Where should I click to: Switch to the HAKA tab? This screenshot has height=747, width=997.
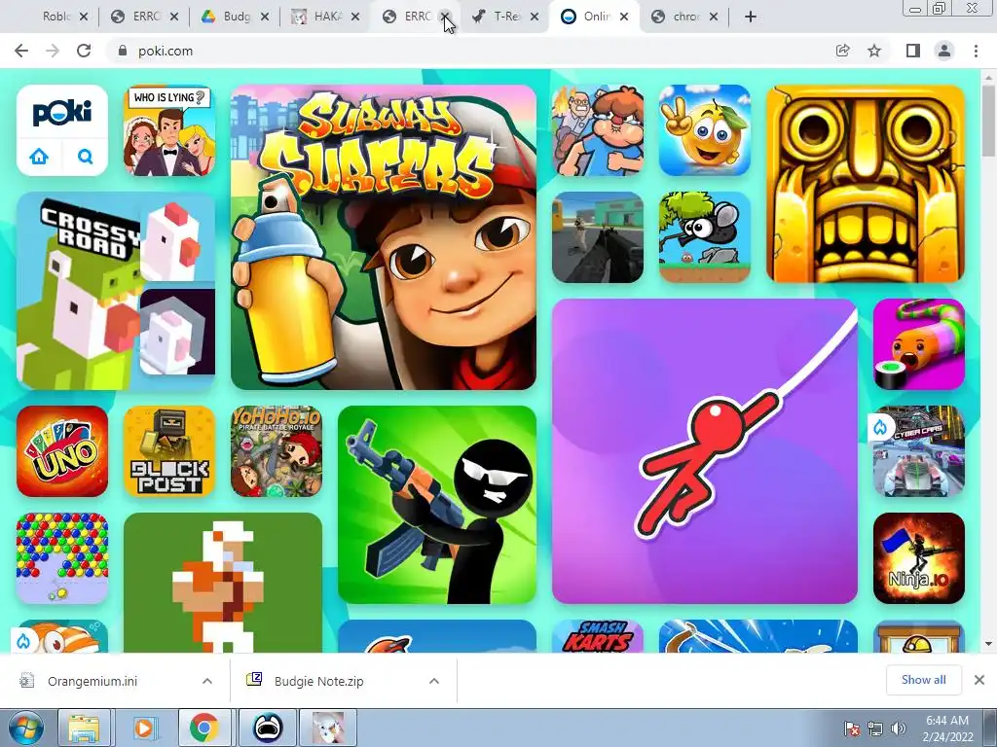click(x=325, y=17)
